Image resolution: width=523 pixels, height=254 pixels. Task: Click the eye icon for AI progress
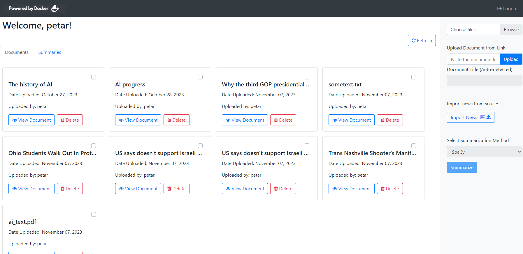click(121, 120)
